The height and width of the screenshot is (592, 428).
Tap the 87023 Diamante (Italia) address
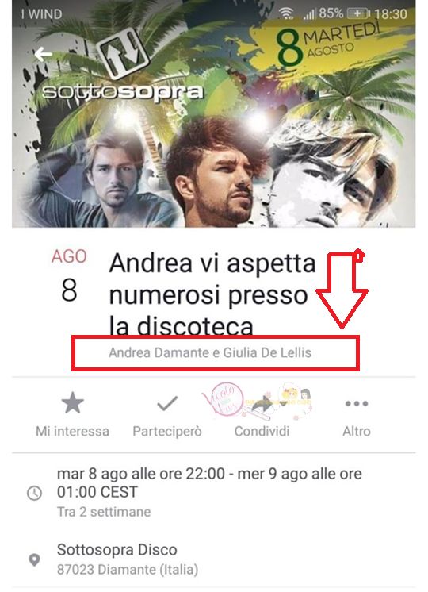(x=128, y=569)
